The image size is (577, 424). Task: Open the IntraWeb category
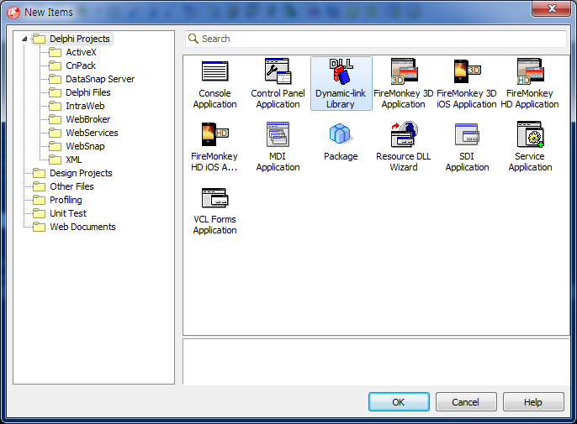77,106
